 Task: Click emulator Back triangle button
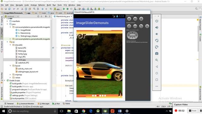point(157,66)
